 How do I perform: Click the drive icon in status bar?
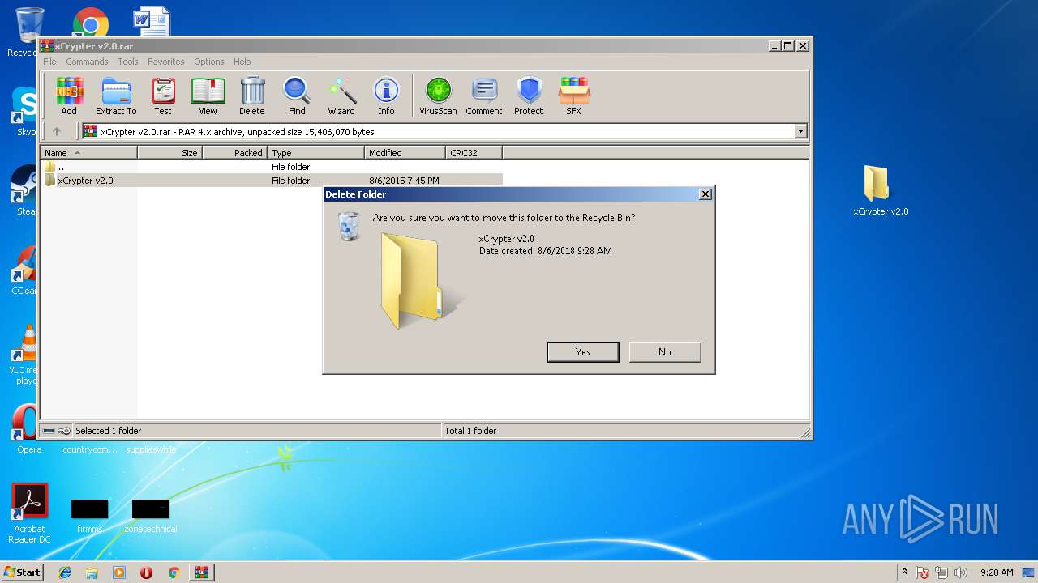(x=49, y=431)
